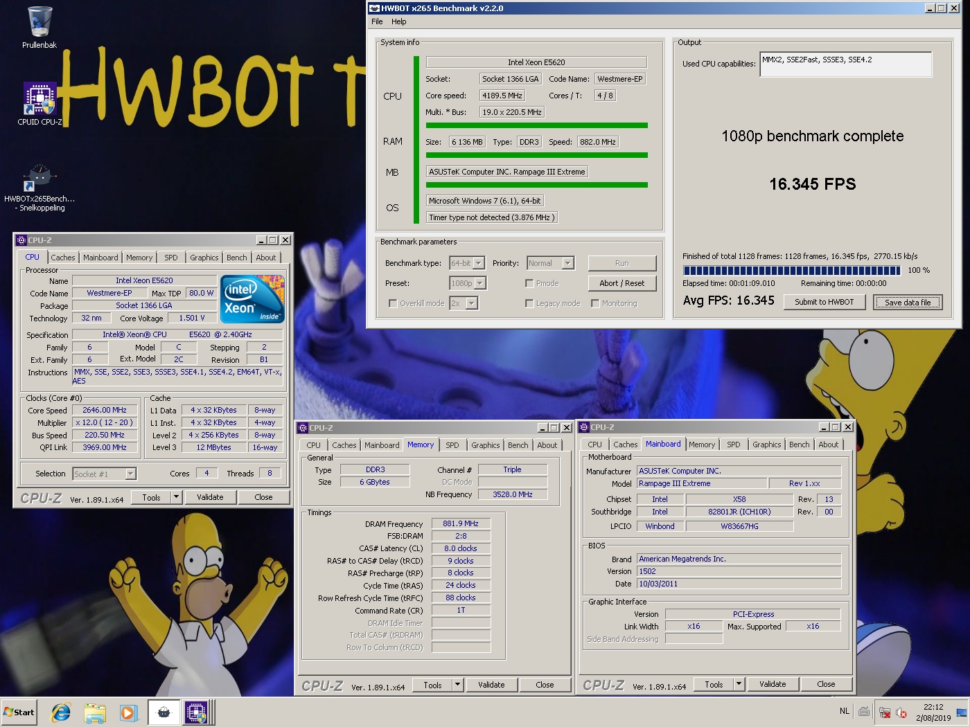This screenshot has height=727, width=970.
Task: Click the Rampage III Extreme model field
Action: pos(702,483)
